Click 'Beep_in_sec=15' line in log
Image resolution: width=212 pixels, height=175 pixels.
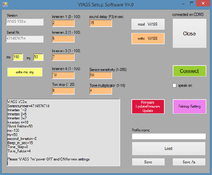[x=20, y=143]
